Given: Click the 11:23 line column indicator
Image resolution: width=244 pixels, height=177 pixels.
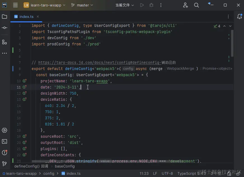Looking at the screenshot, I should 144,173.
